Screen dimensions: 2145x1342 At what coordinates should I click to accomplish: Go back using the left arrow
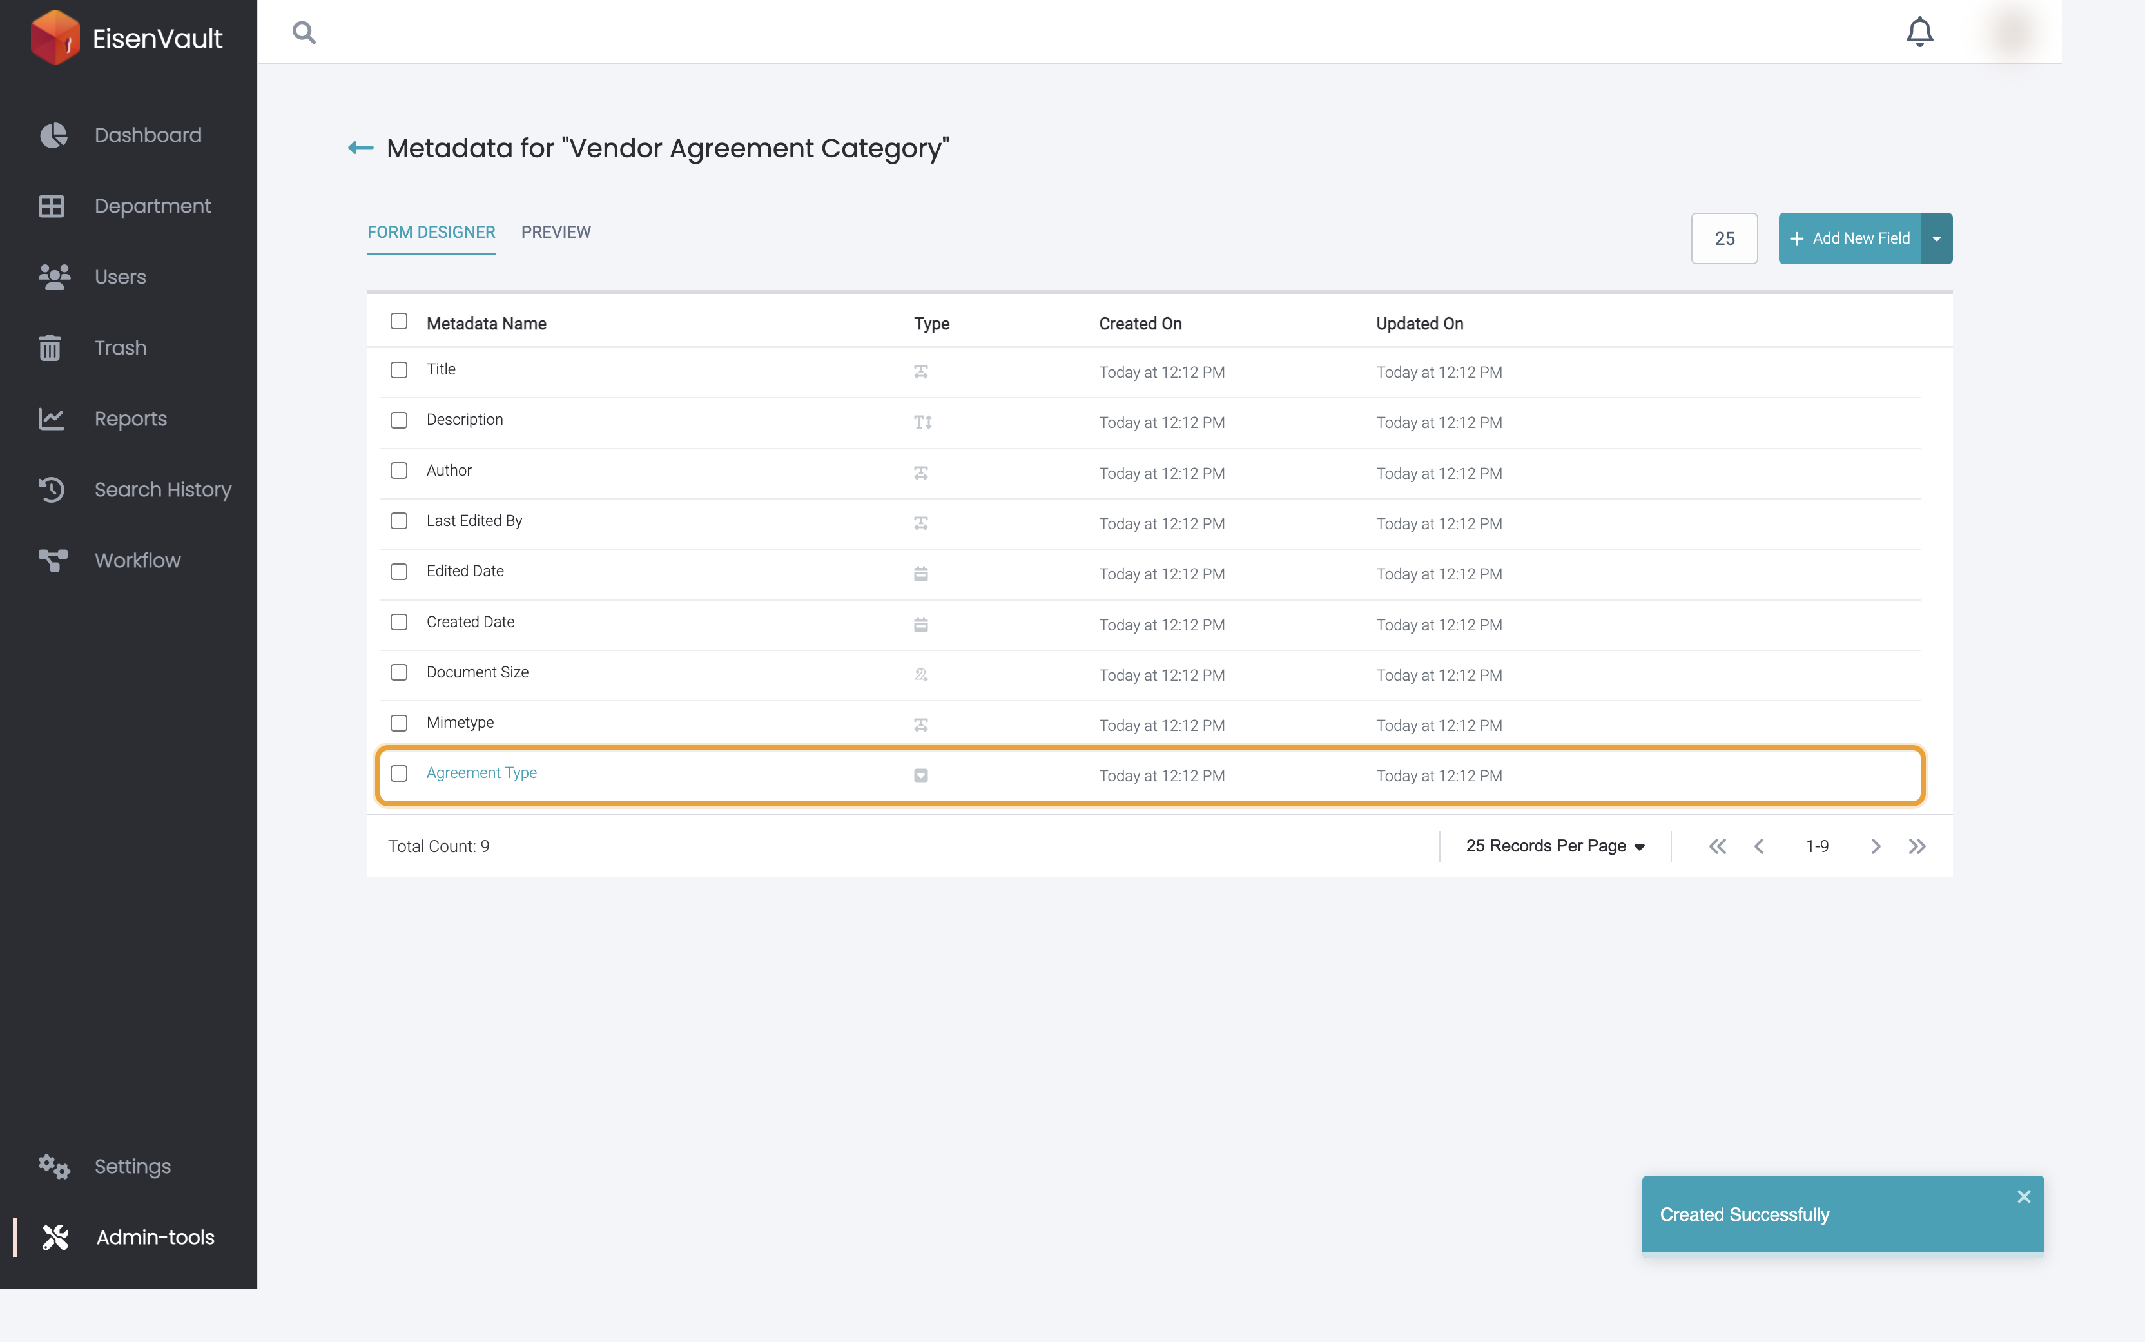360,148
